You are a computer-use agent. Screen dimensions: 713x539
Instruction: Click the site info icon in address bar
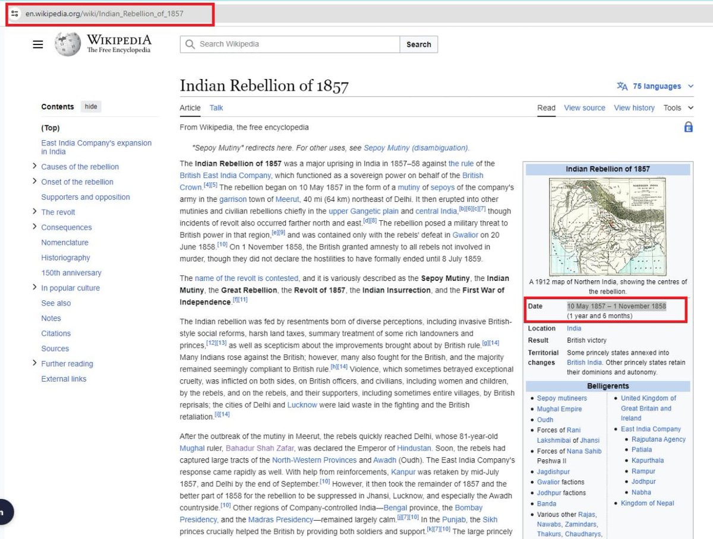[16, 13]
